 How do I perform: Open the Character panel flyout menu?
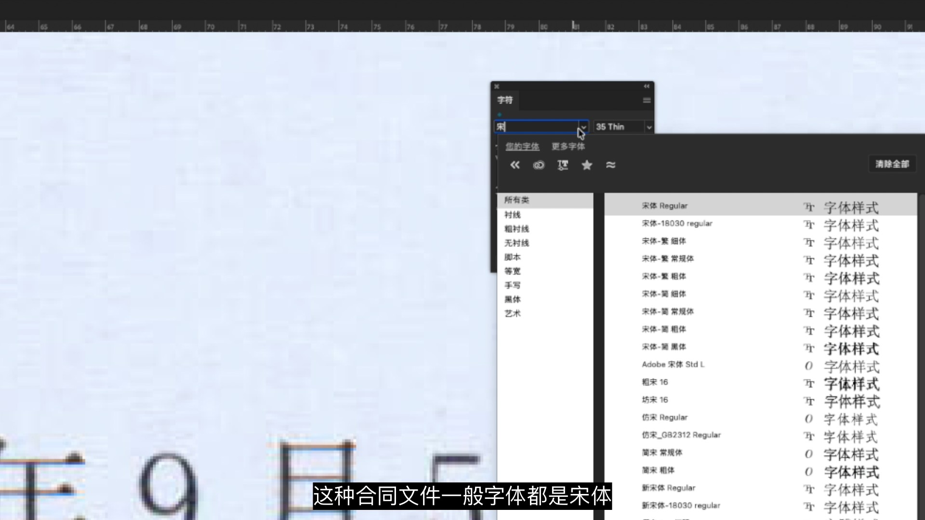click(646, 100)
